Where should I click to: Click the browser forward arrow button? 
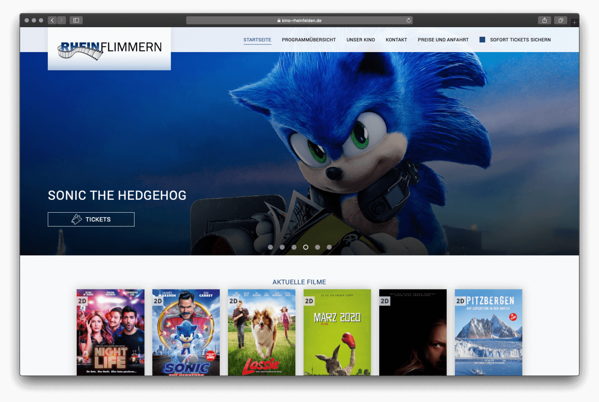[x=62, y=20]
